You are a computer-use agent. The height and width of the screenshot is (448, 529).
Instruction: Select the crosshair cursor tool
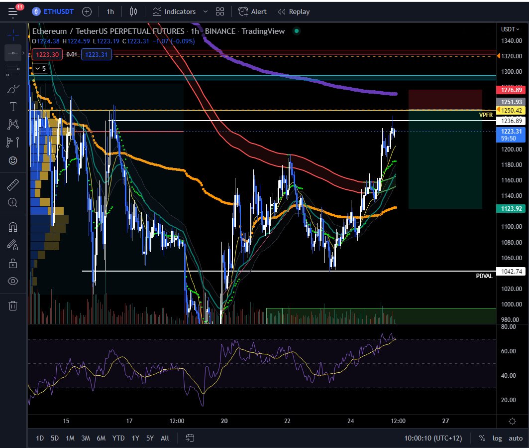(x=13, y=35)
